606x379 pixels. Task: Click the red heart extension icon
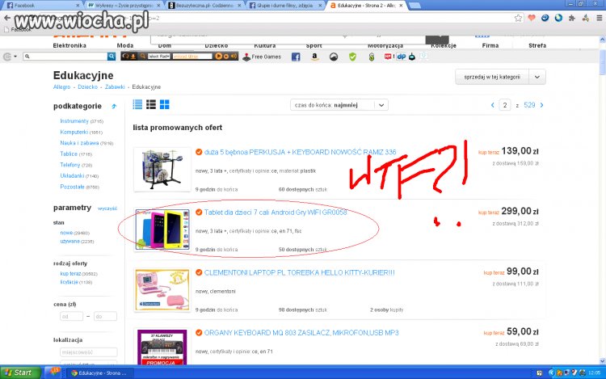pyautogui.click(x=532, y=18)
